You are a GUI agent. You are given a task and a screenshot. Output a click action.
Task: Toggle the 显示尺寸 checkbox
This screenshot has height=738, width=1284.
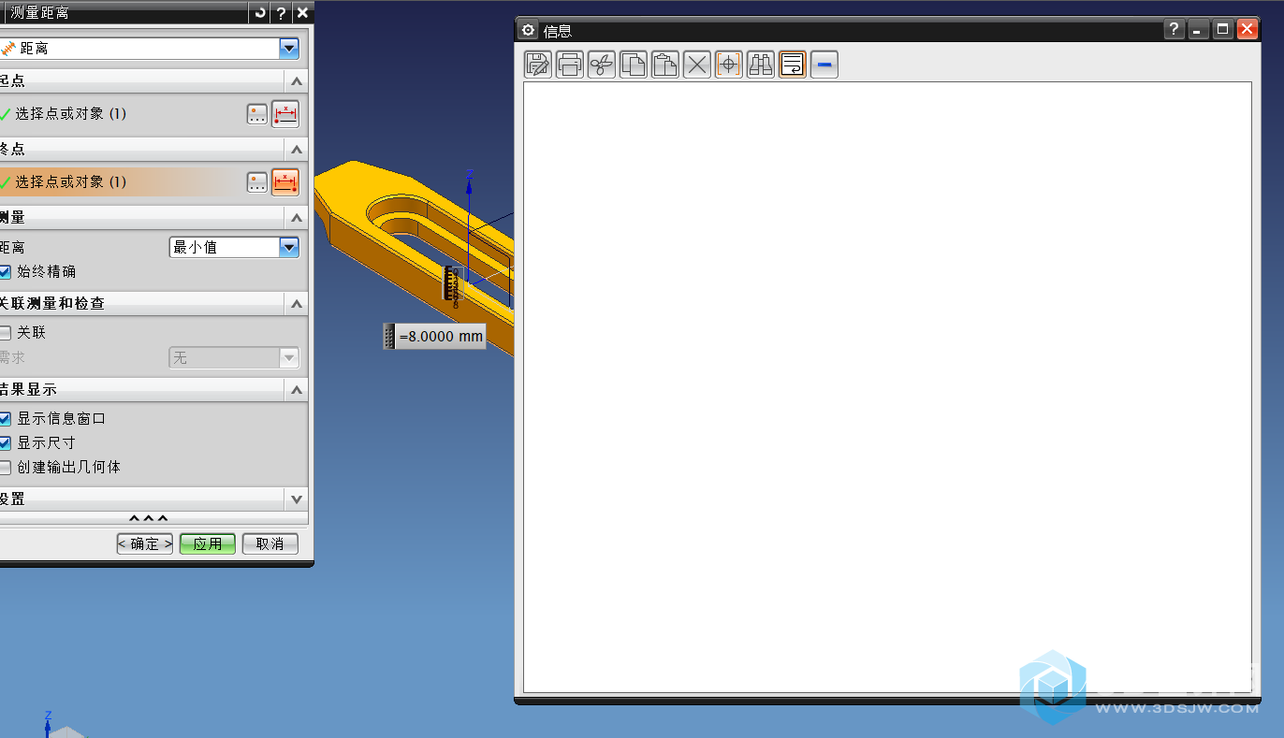click(6, 442)
